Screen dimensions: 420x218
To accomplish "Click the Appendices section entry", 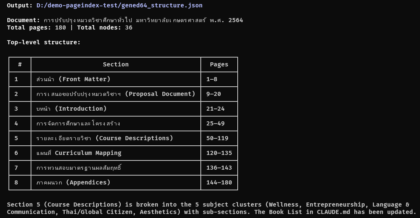I will pos(73,183).
